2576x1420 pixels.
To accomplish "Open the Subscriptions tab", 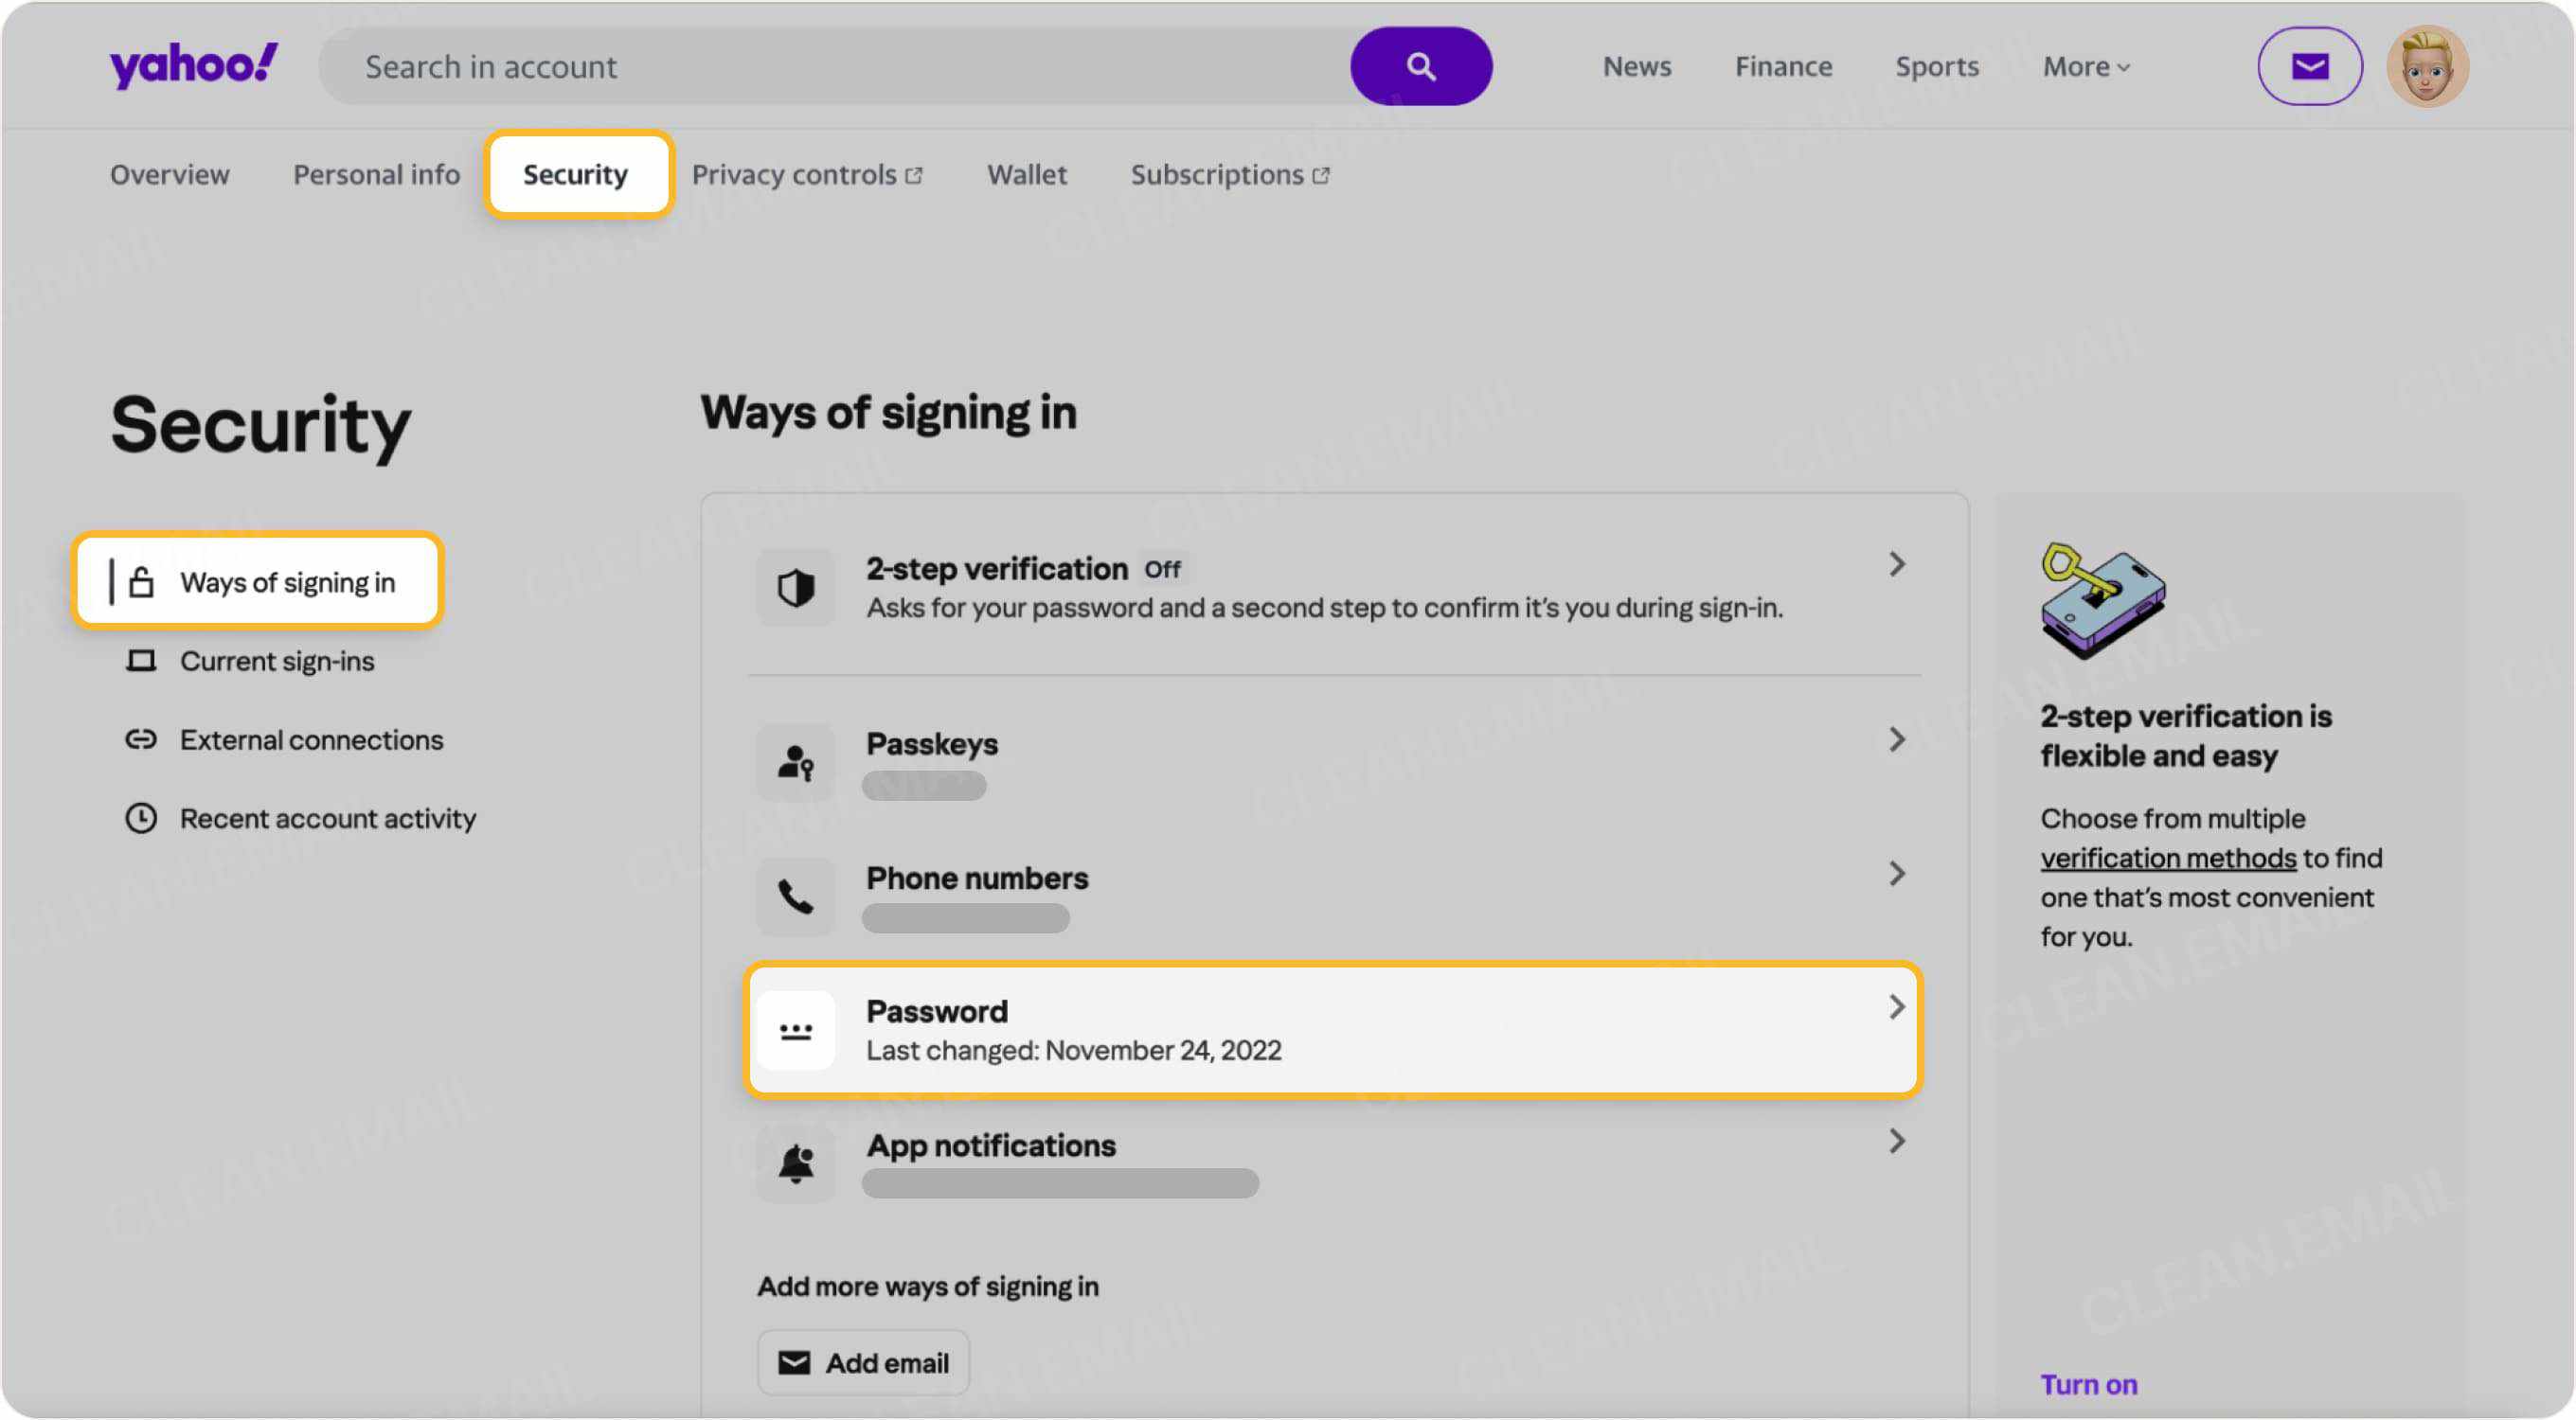I will click(x=1230, y=175).
